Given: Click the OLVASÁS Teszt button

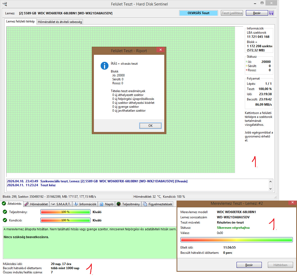Looking at the screenshot, I should (198, 13).
